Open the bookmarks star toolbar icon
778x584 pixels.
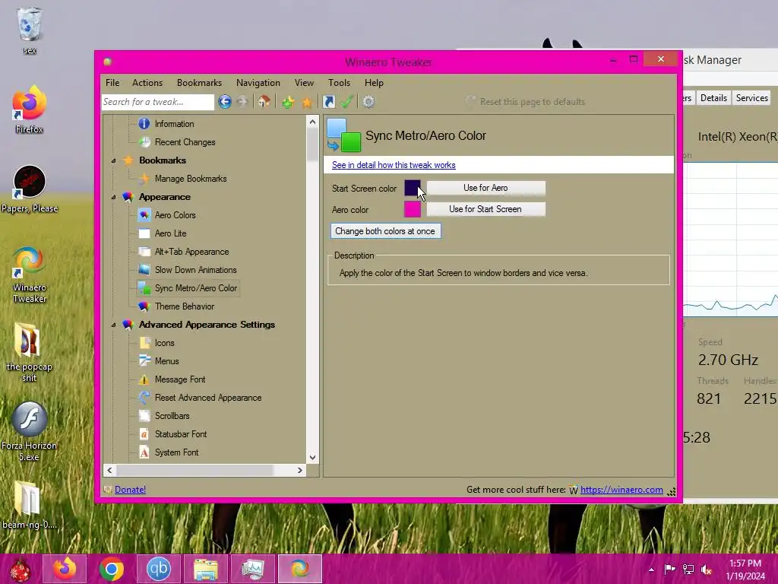(x=307, y=102)
